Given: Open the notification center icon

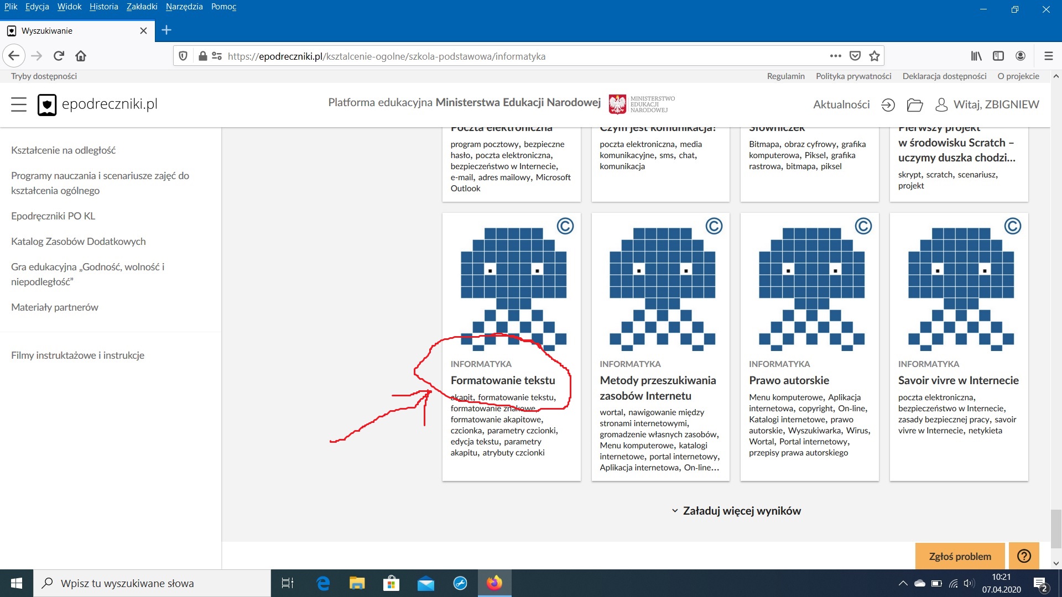Looking at the screenshot, I should click(1040, 584).
